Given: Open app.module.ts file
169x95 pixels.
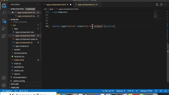Looking at the screenshot, I should [x=22, y=46].
